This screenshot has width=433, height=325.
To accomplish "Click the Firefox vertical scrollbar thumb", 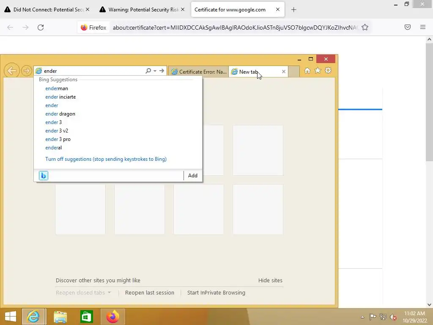I will coord(429,102).
